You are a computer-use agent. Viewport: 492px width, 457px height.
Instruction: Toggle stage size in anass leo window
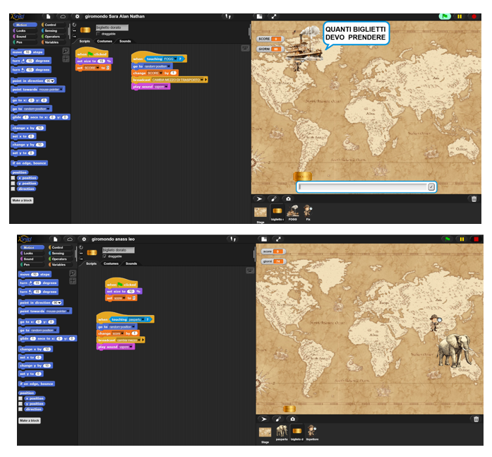[x=264, y=239]
